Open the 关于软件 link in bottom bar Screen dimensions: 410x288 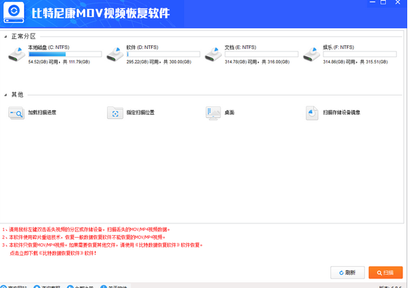point(114,287)
